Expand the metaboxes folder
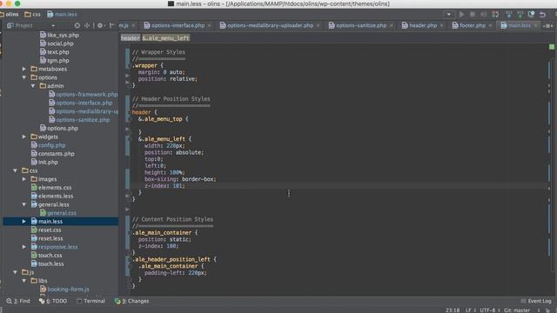 (24, 69)
